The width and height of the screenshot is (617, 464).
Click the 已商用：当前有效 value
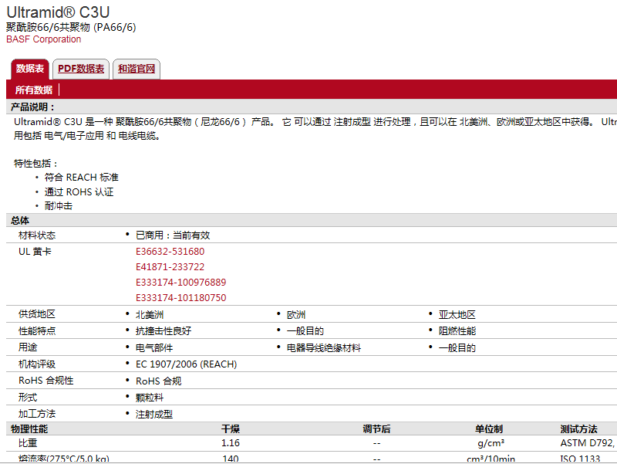pos(173,235)
